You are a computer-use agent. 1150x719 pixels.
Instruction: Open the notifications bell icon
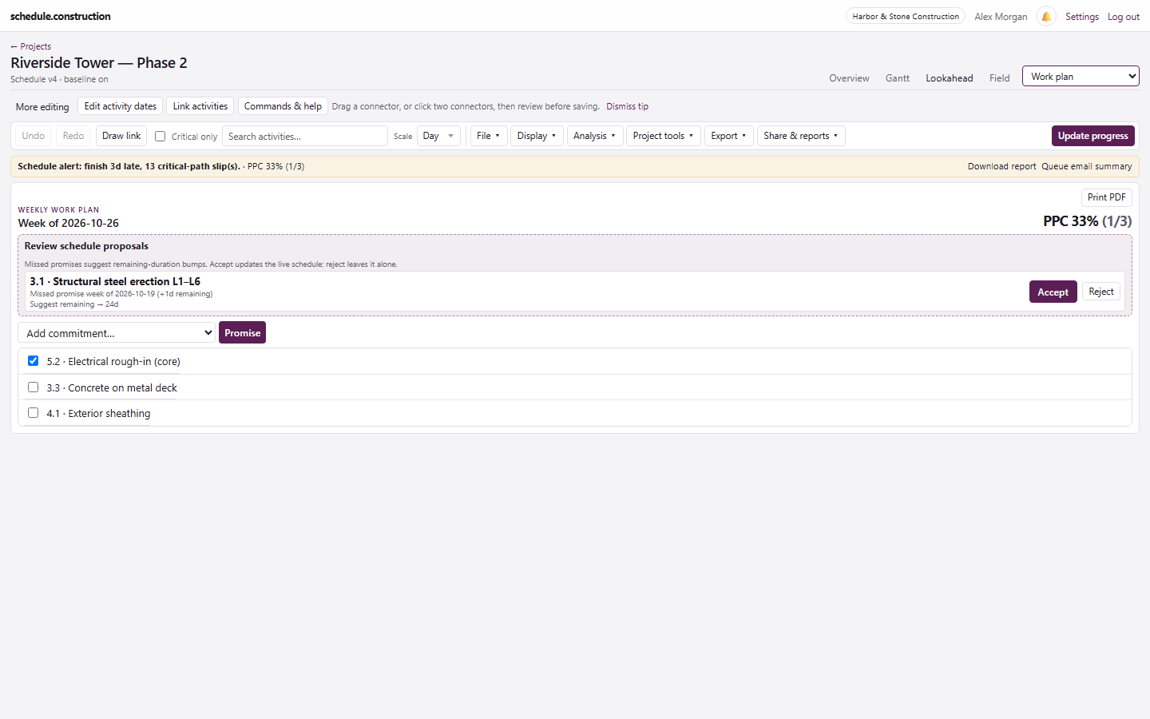(1046, 16)
